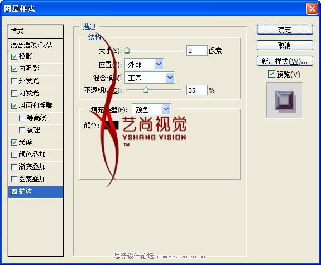This screenshot has height=265, width=321.
Task: Toggle the 光泽 satin checkbox
Action: [14, 142]
